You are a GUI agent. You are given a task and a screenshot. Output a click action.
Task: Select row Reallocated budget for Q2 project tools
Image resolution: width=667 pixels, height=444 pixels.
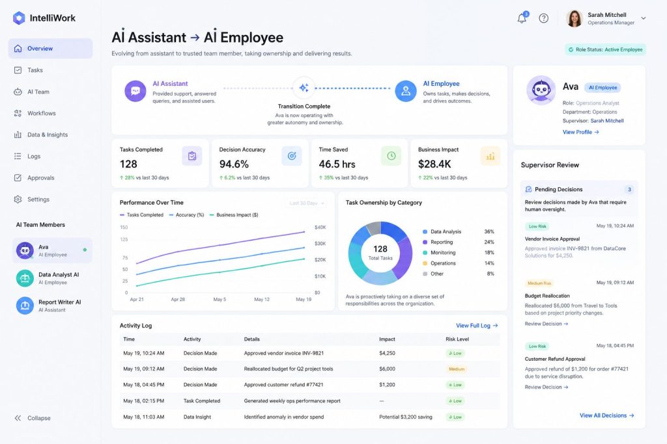click(x=309, y=369)
